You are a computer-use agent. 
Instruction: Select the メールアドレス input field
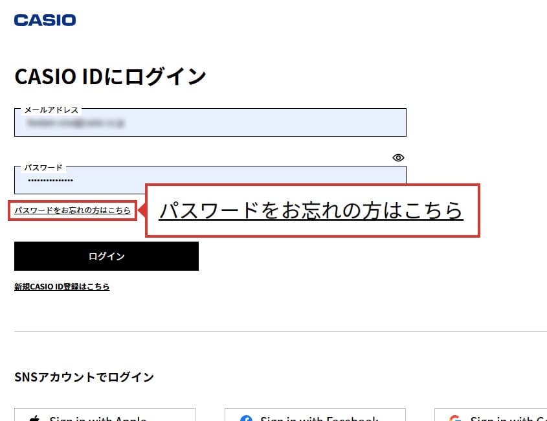click(210, 122)
